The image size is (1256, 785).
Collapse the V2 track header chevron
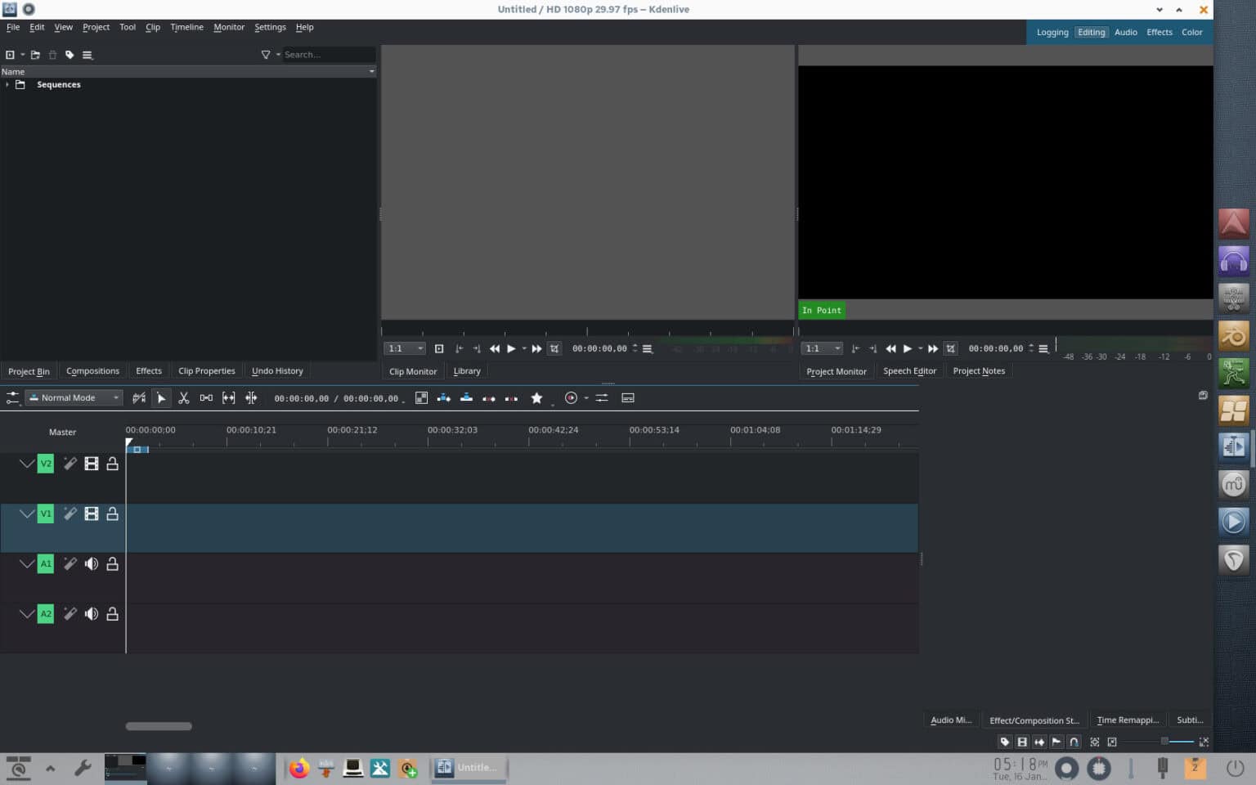[x=27, y=463]
